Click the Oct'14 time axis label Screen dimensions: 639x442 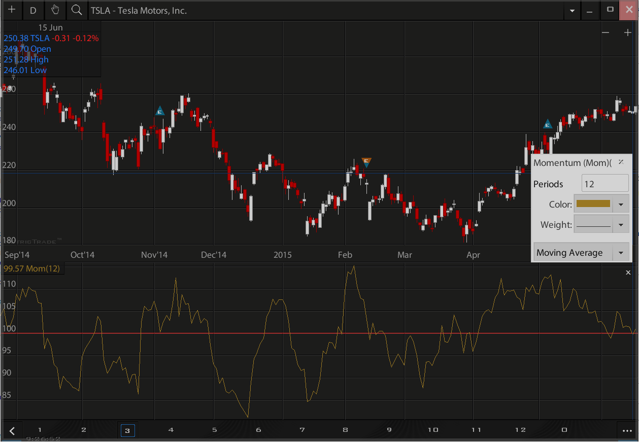coord(83,255)
